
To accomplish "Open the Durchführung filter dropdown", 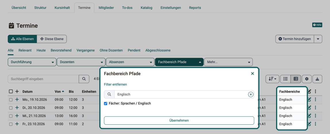I will coord(32,62).
